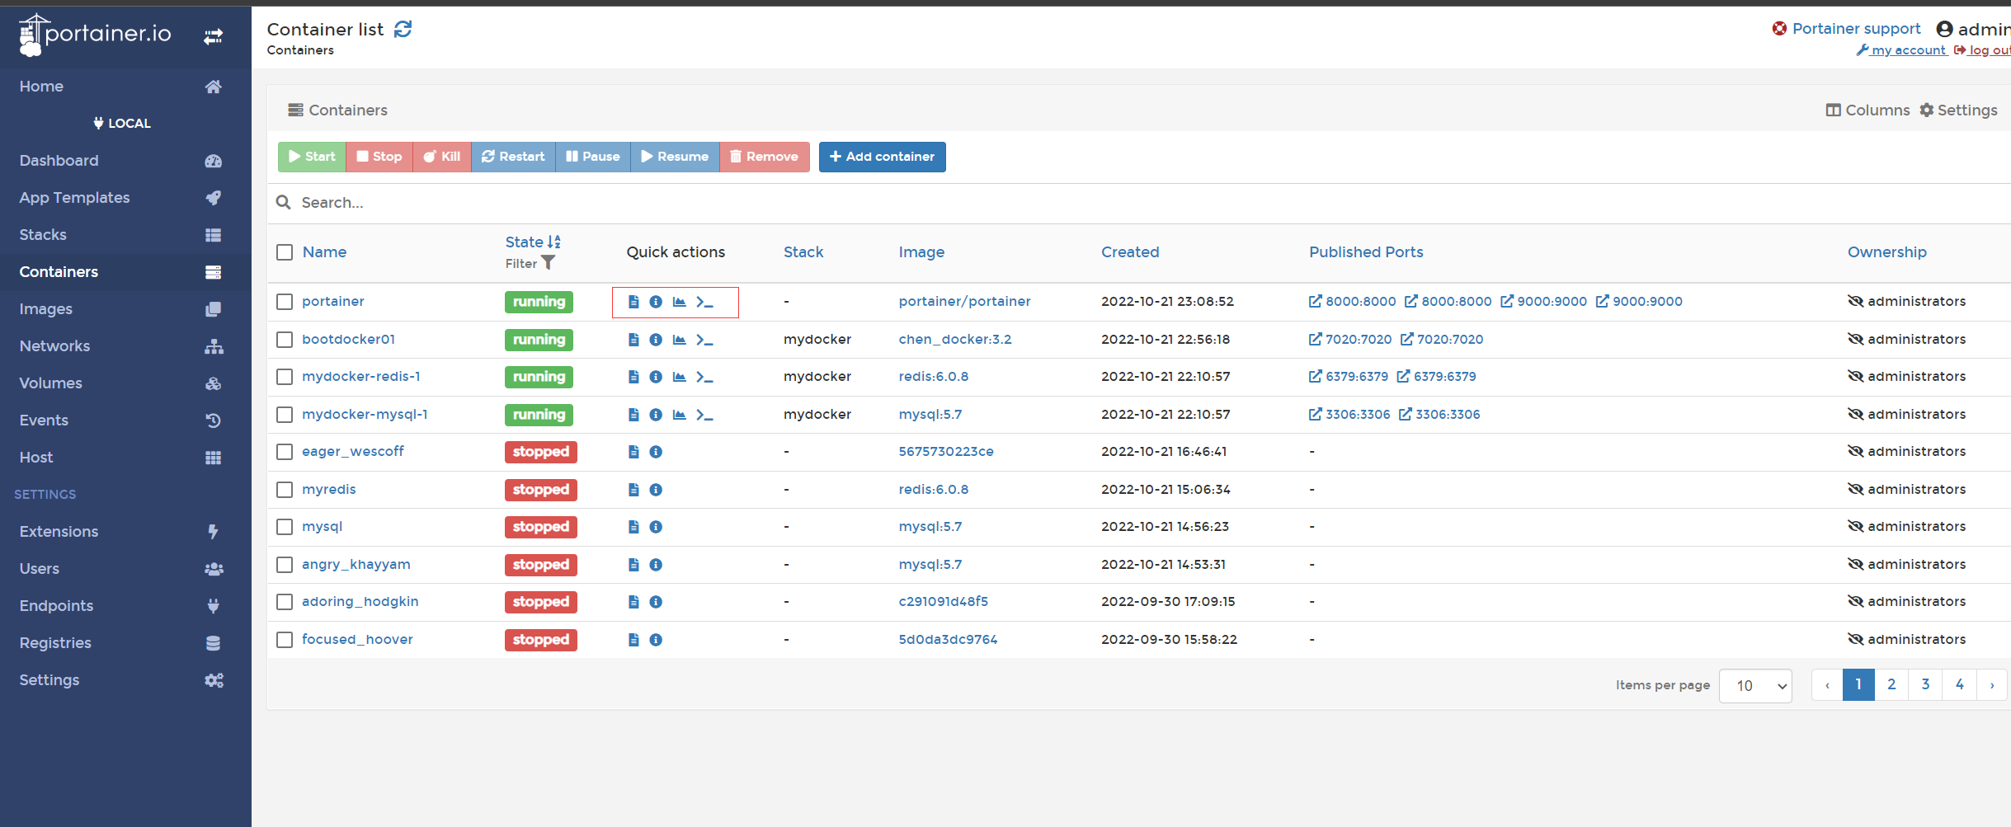2011x827 pixels.
Task: Check the angry_khayyam checkbox
Action: [x=285, y=565]
